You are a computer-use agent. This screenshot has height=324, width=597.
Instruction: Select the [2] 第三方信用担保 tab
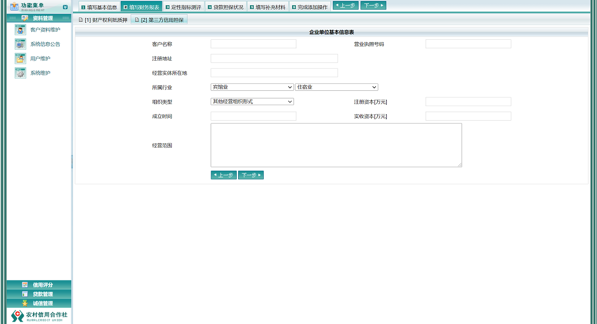tap(159, 19)
